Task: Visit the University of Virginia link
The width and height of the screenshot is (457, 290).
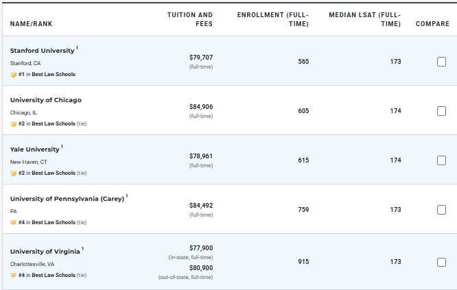Action: click(45, 252)
